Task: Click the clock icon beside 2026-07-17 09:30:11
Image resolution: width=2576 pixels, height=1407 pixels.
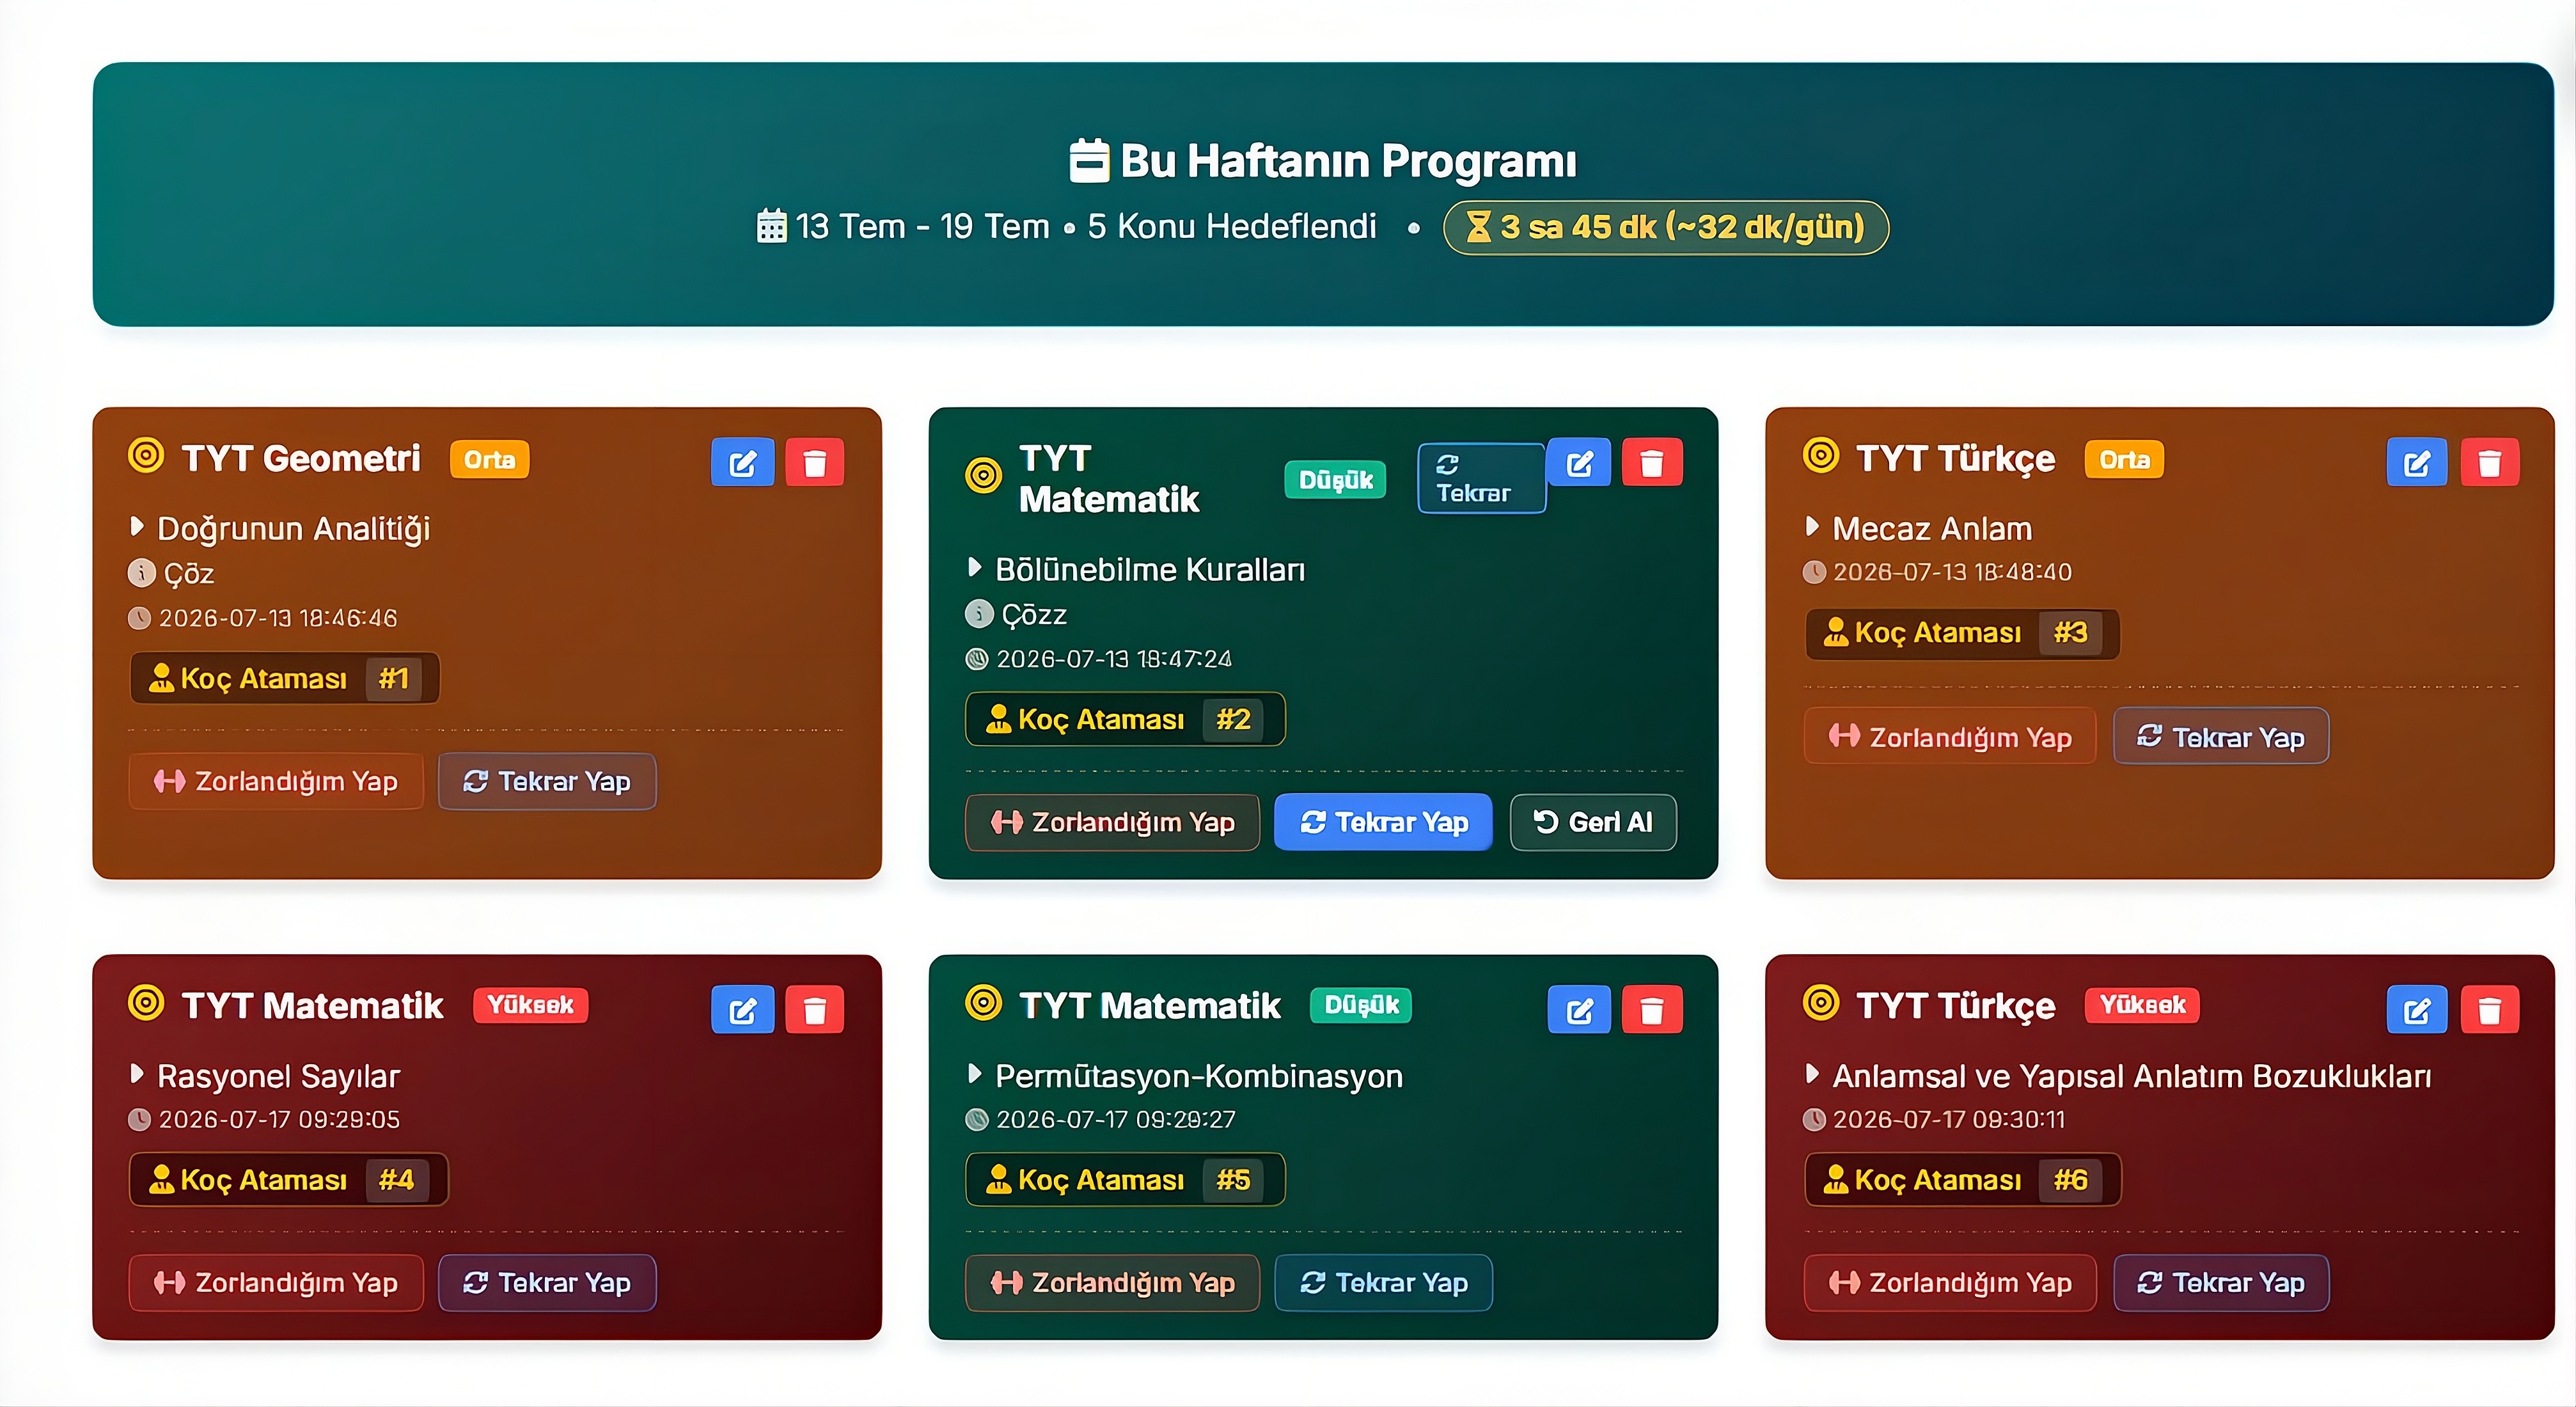Action: [1814, 1120]
